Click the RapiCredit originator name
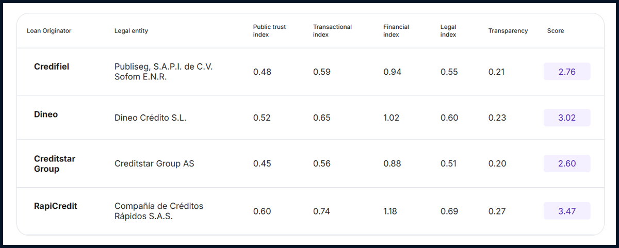 click(x=56, y=206)
